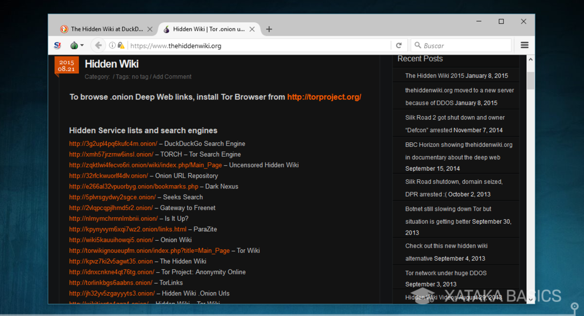Open post Silk Road shutdown, domain seized

tap(454, 188)
